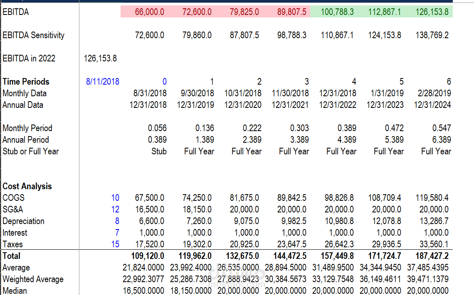Select the EBITDA row label

coord(16,12)
